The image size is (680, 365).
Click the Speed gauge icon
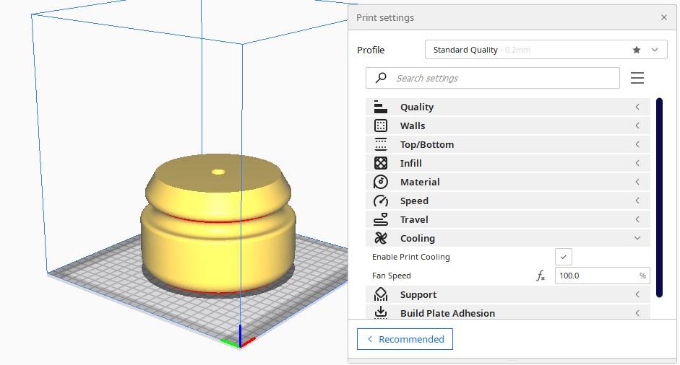(380, 201)
